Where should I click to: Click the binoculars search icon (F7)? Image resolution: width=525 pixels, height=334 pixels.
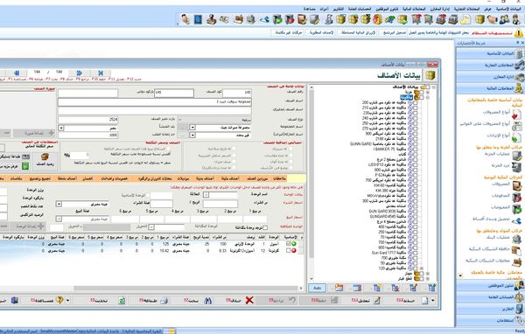tap(207, 301)
